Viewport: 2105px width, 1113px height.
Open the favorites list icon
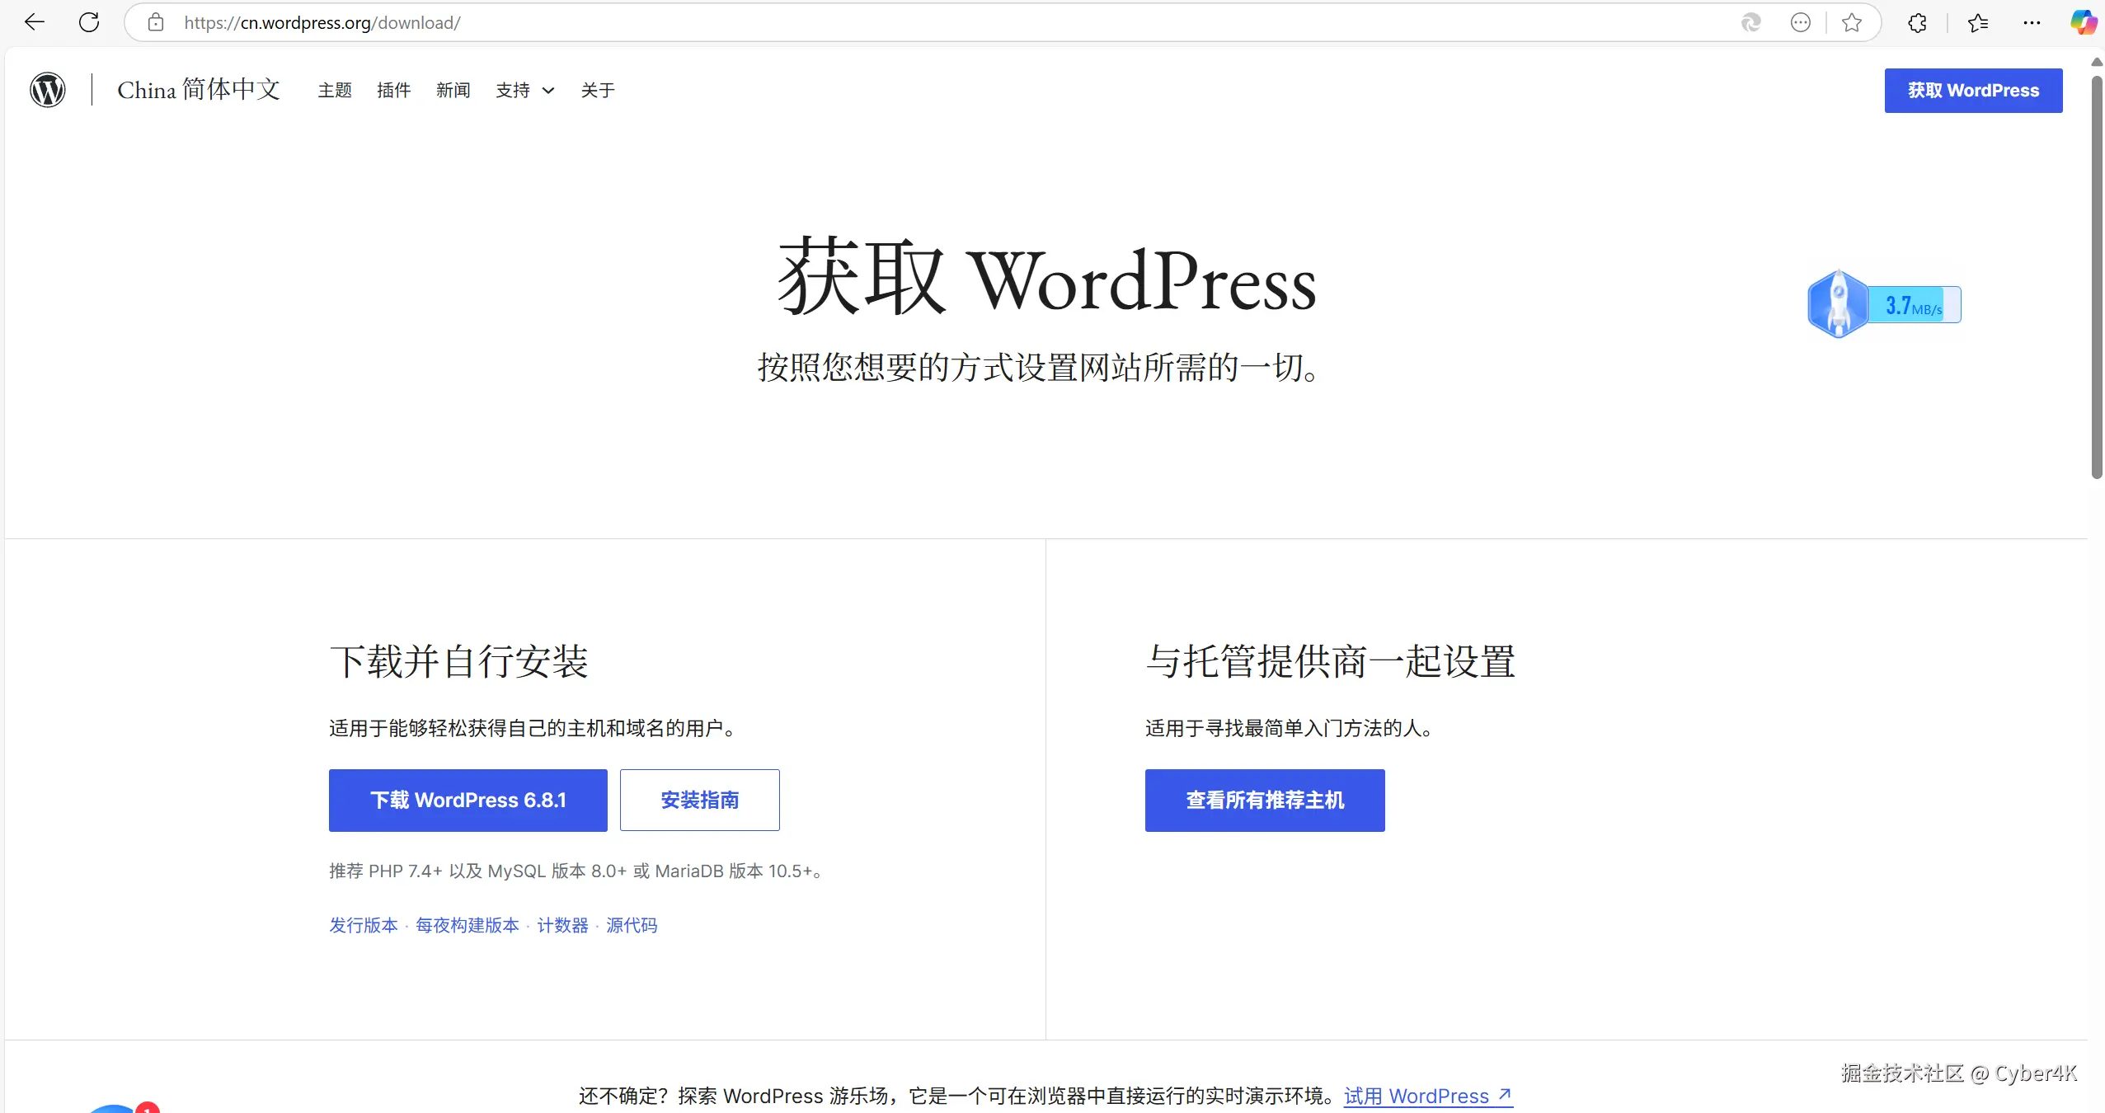pyautogui.click(x=1977, y=22)
